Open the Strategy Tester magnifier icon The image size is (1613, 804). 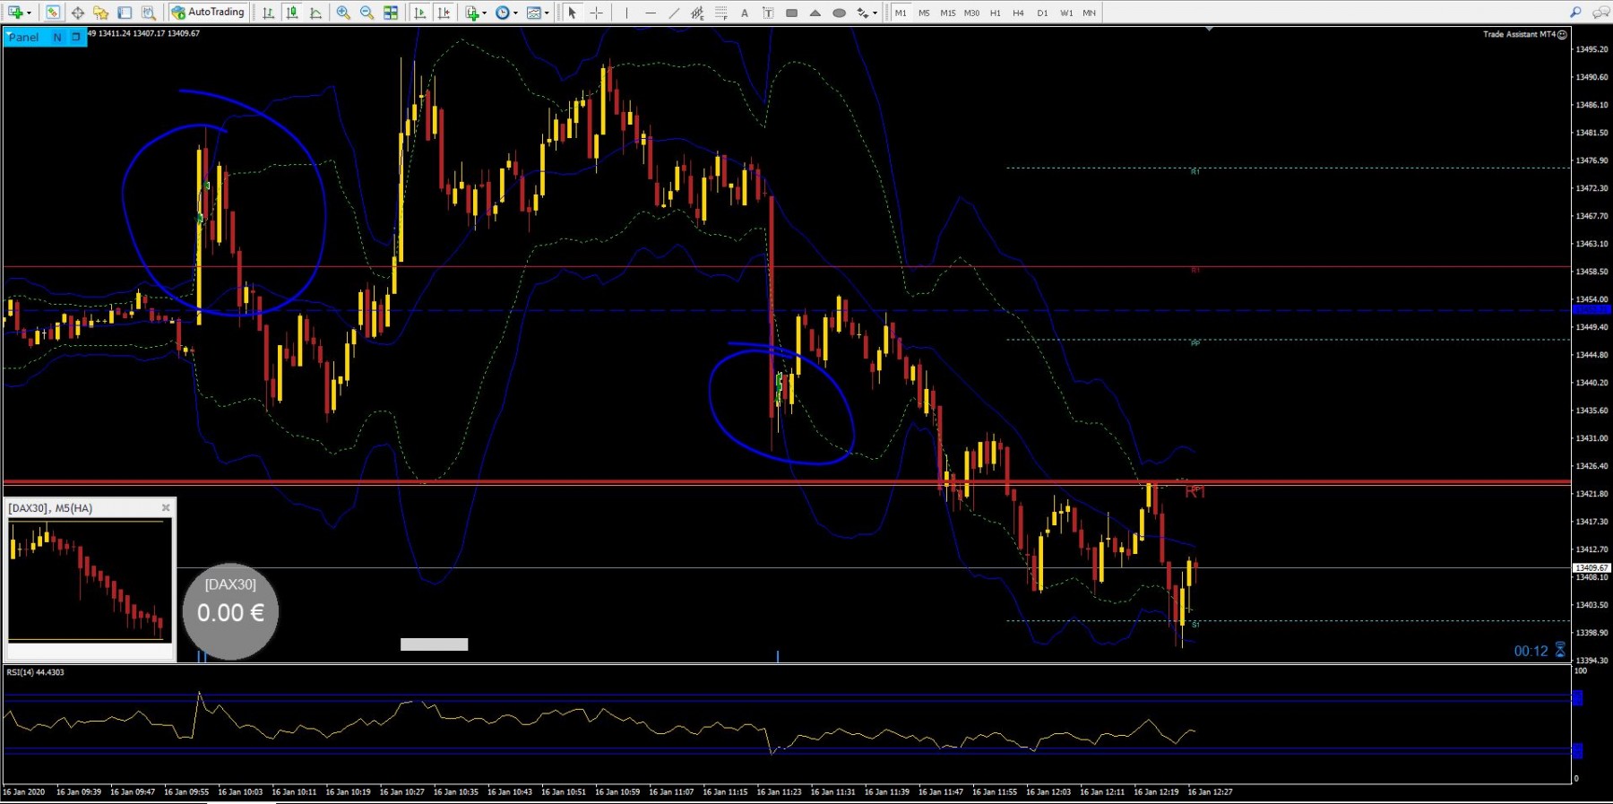click(149, 13)
